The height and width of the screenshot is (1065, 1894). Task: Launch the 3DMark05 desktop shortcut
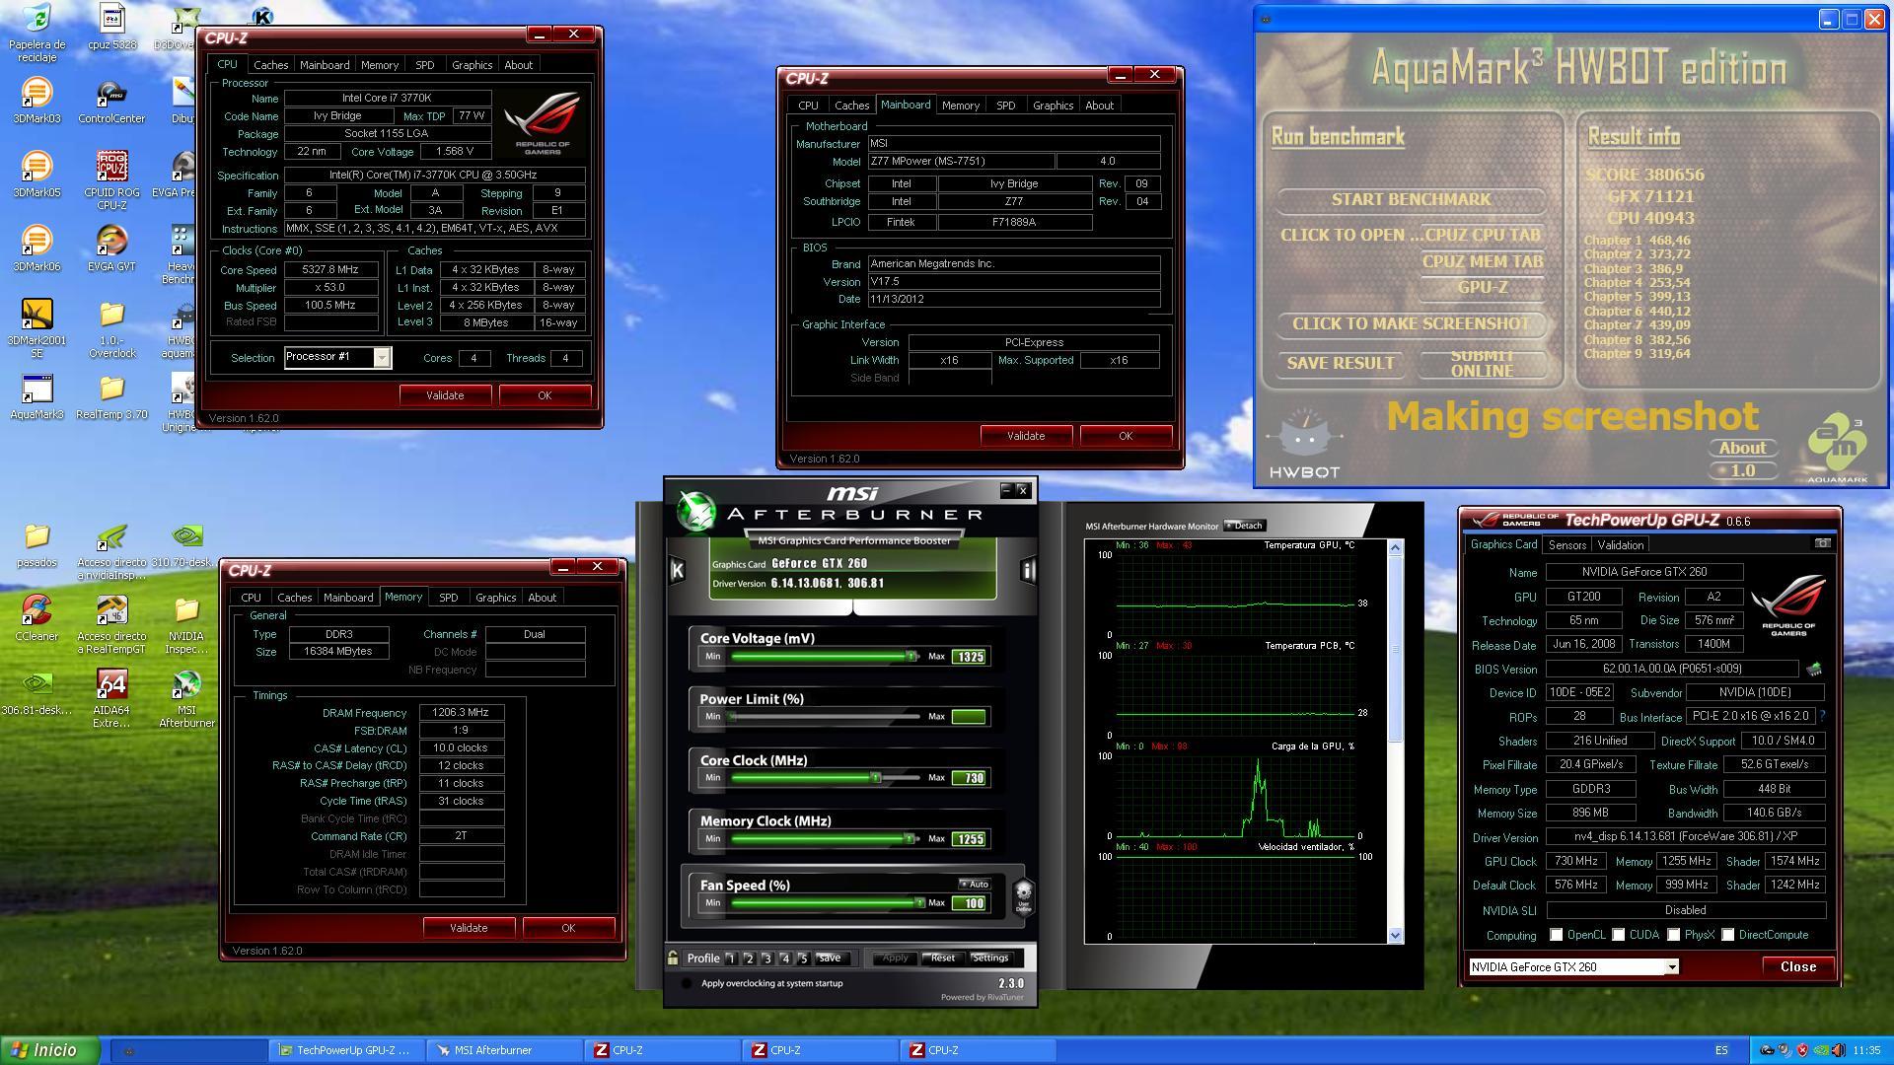pos(36,175)
